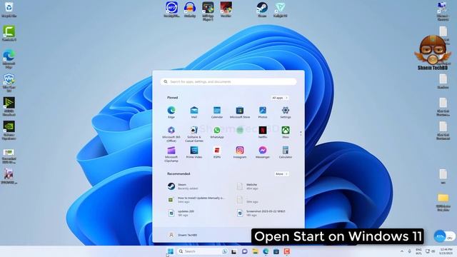Open the Netflix pinned app
Image resolution: width=457 pixels, height=257 pixels.
click(263, 132)
